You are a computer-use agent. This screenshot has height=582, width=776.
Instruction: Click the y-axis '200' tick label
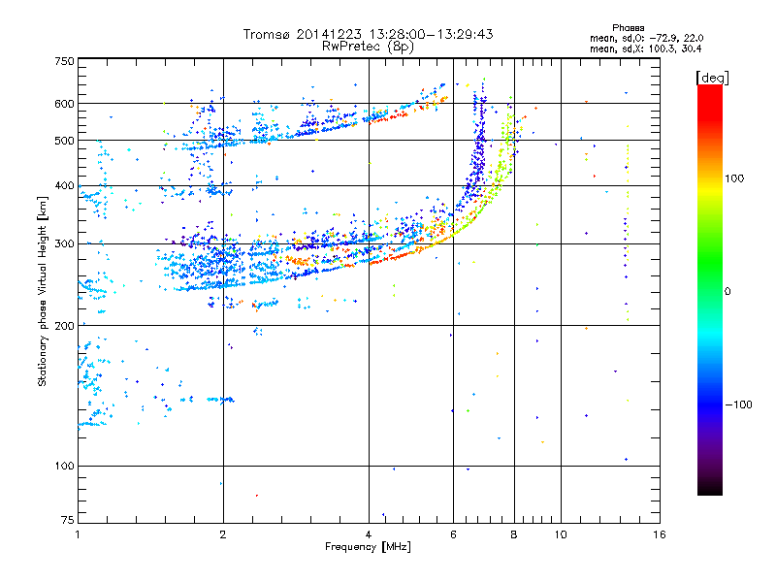click(64, 326)
